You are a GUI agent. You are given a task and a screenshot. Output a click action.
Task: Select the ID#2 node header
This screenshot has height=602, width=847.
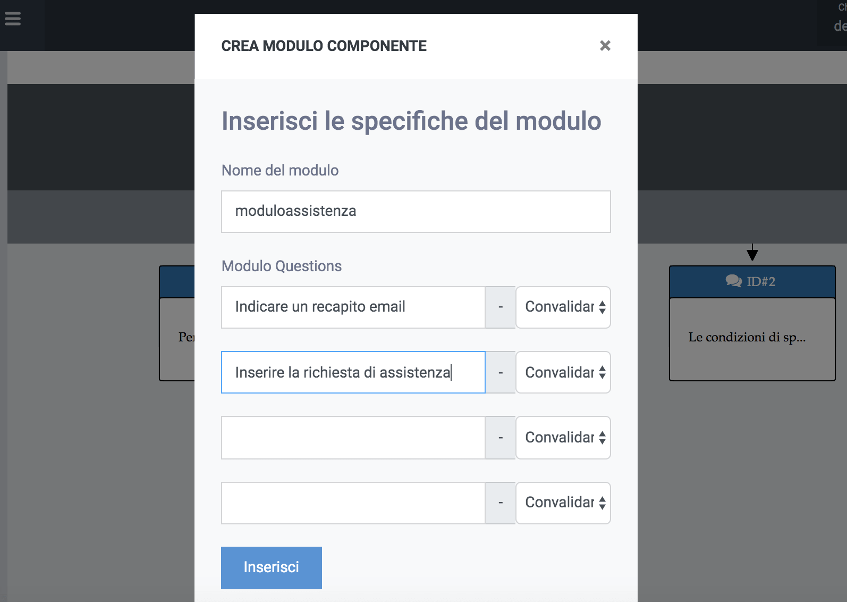pyautogui.click(x=752, y=282)
